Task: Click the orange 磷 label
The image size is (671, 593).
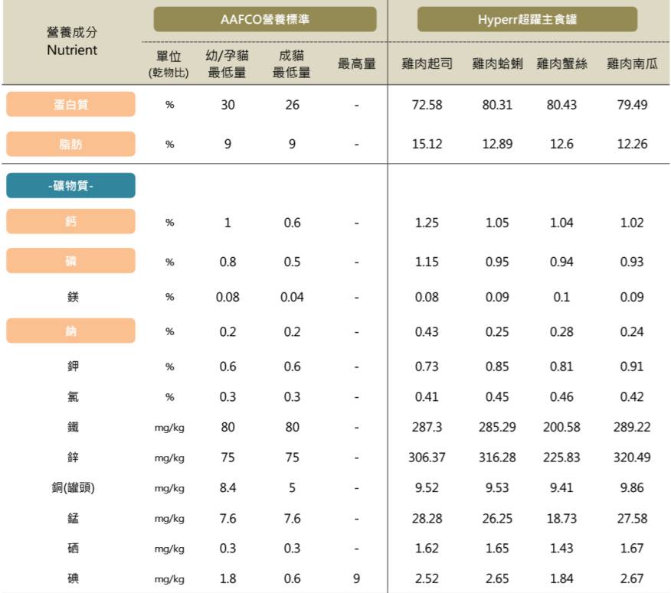Action: (x=70, y=261)
